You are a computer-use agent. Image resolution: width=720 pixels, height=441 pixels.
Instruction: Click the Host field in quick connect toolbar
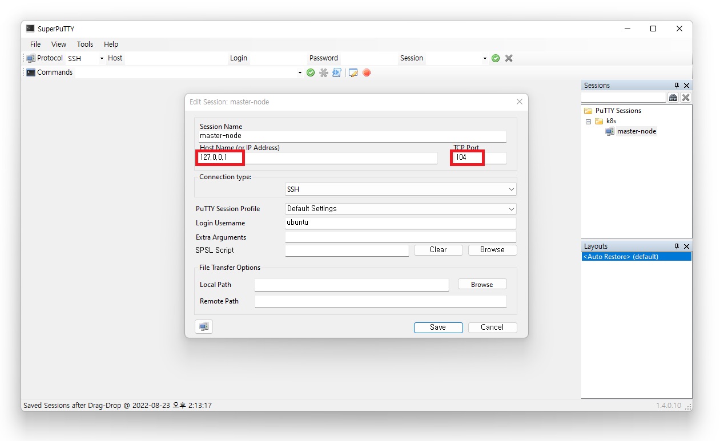coord(176,58)
